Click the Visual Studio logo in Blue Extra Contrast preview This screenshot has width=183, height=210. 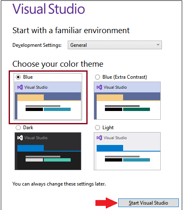pyautogui.click(x=99, y=87)
